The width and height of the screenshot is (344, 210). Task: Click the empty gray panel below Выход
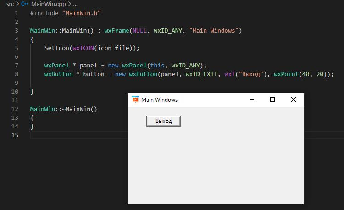216,165
